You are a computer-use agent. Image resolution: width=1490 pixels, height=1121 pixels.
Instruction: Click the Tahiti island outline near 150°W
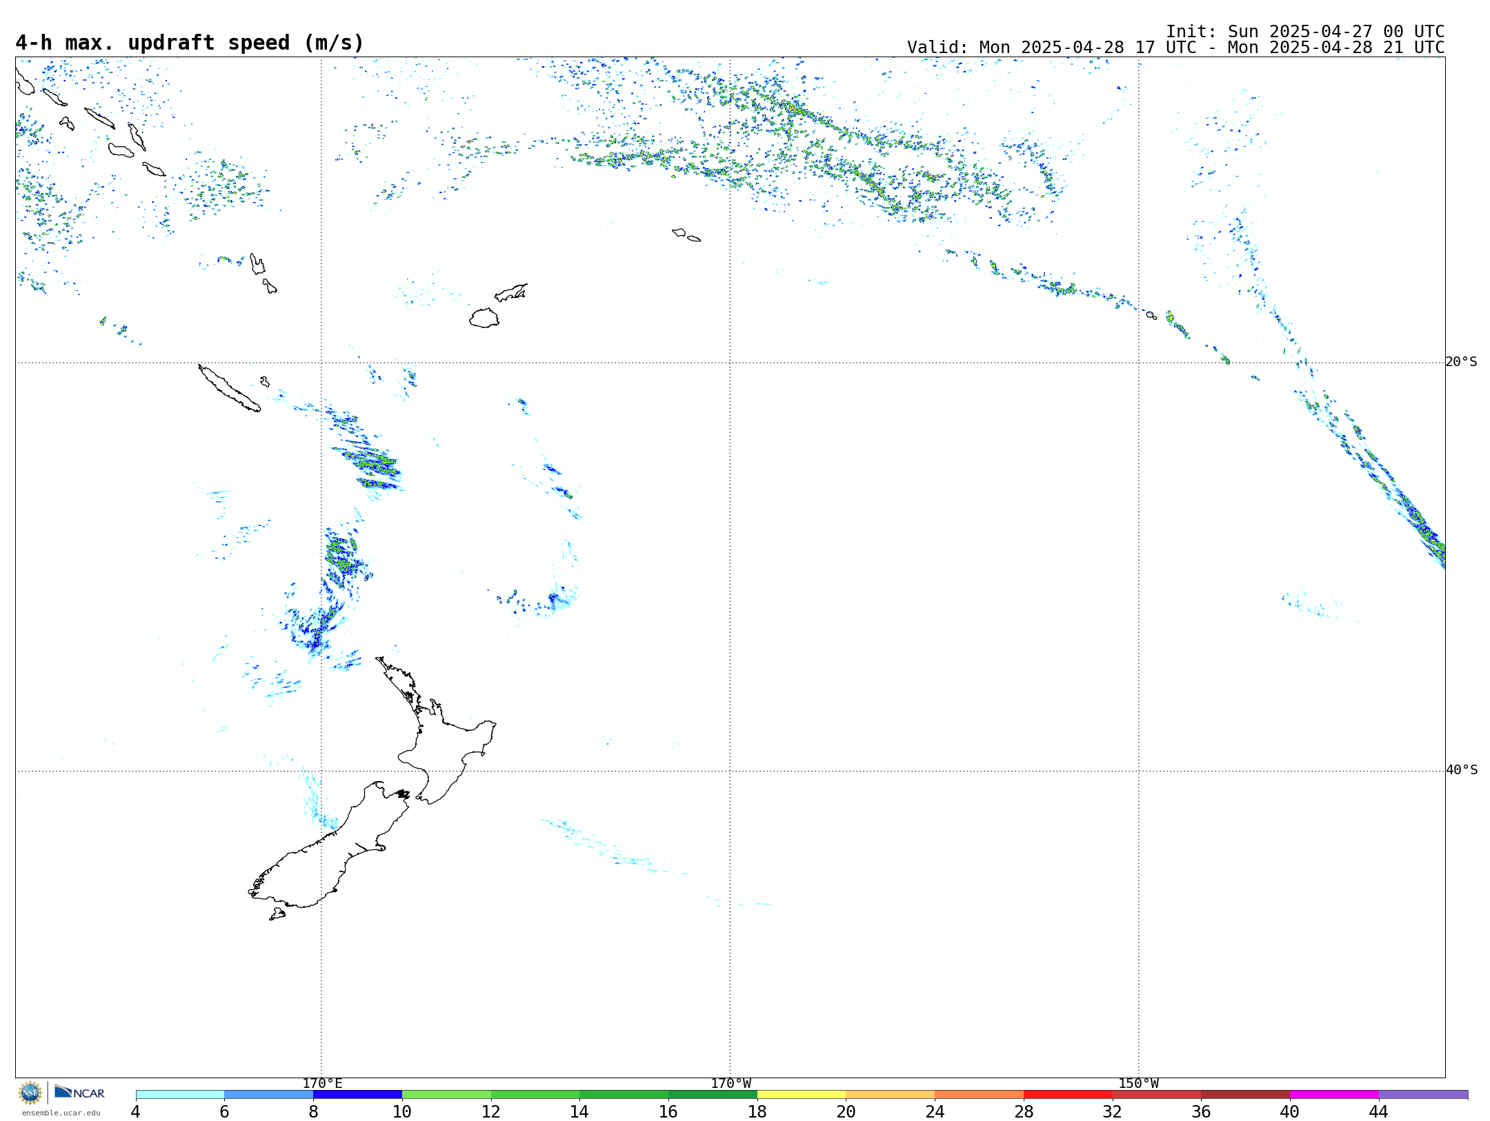[1151, 315]
